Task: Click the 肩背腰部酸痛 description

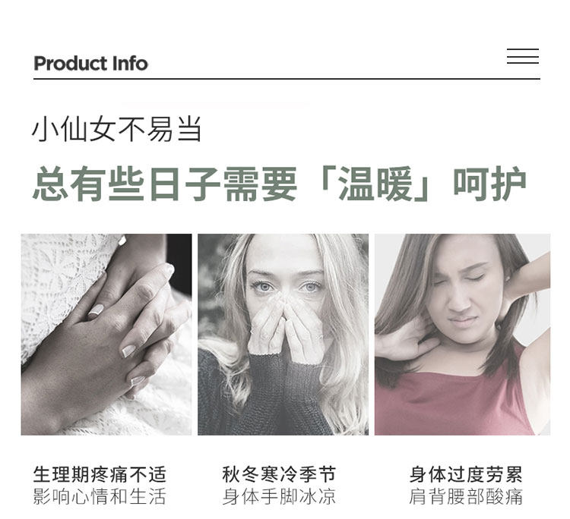Action: [x=466, y=496]
